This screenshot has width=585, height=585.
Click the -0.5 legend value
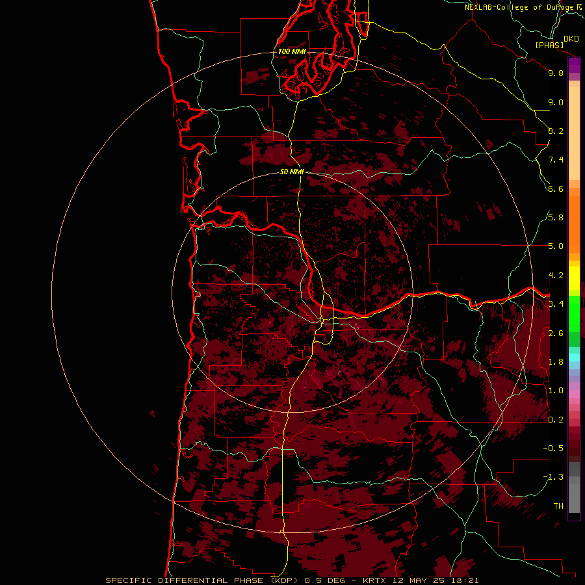pos(553,448)
